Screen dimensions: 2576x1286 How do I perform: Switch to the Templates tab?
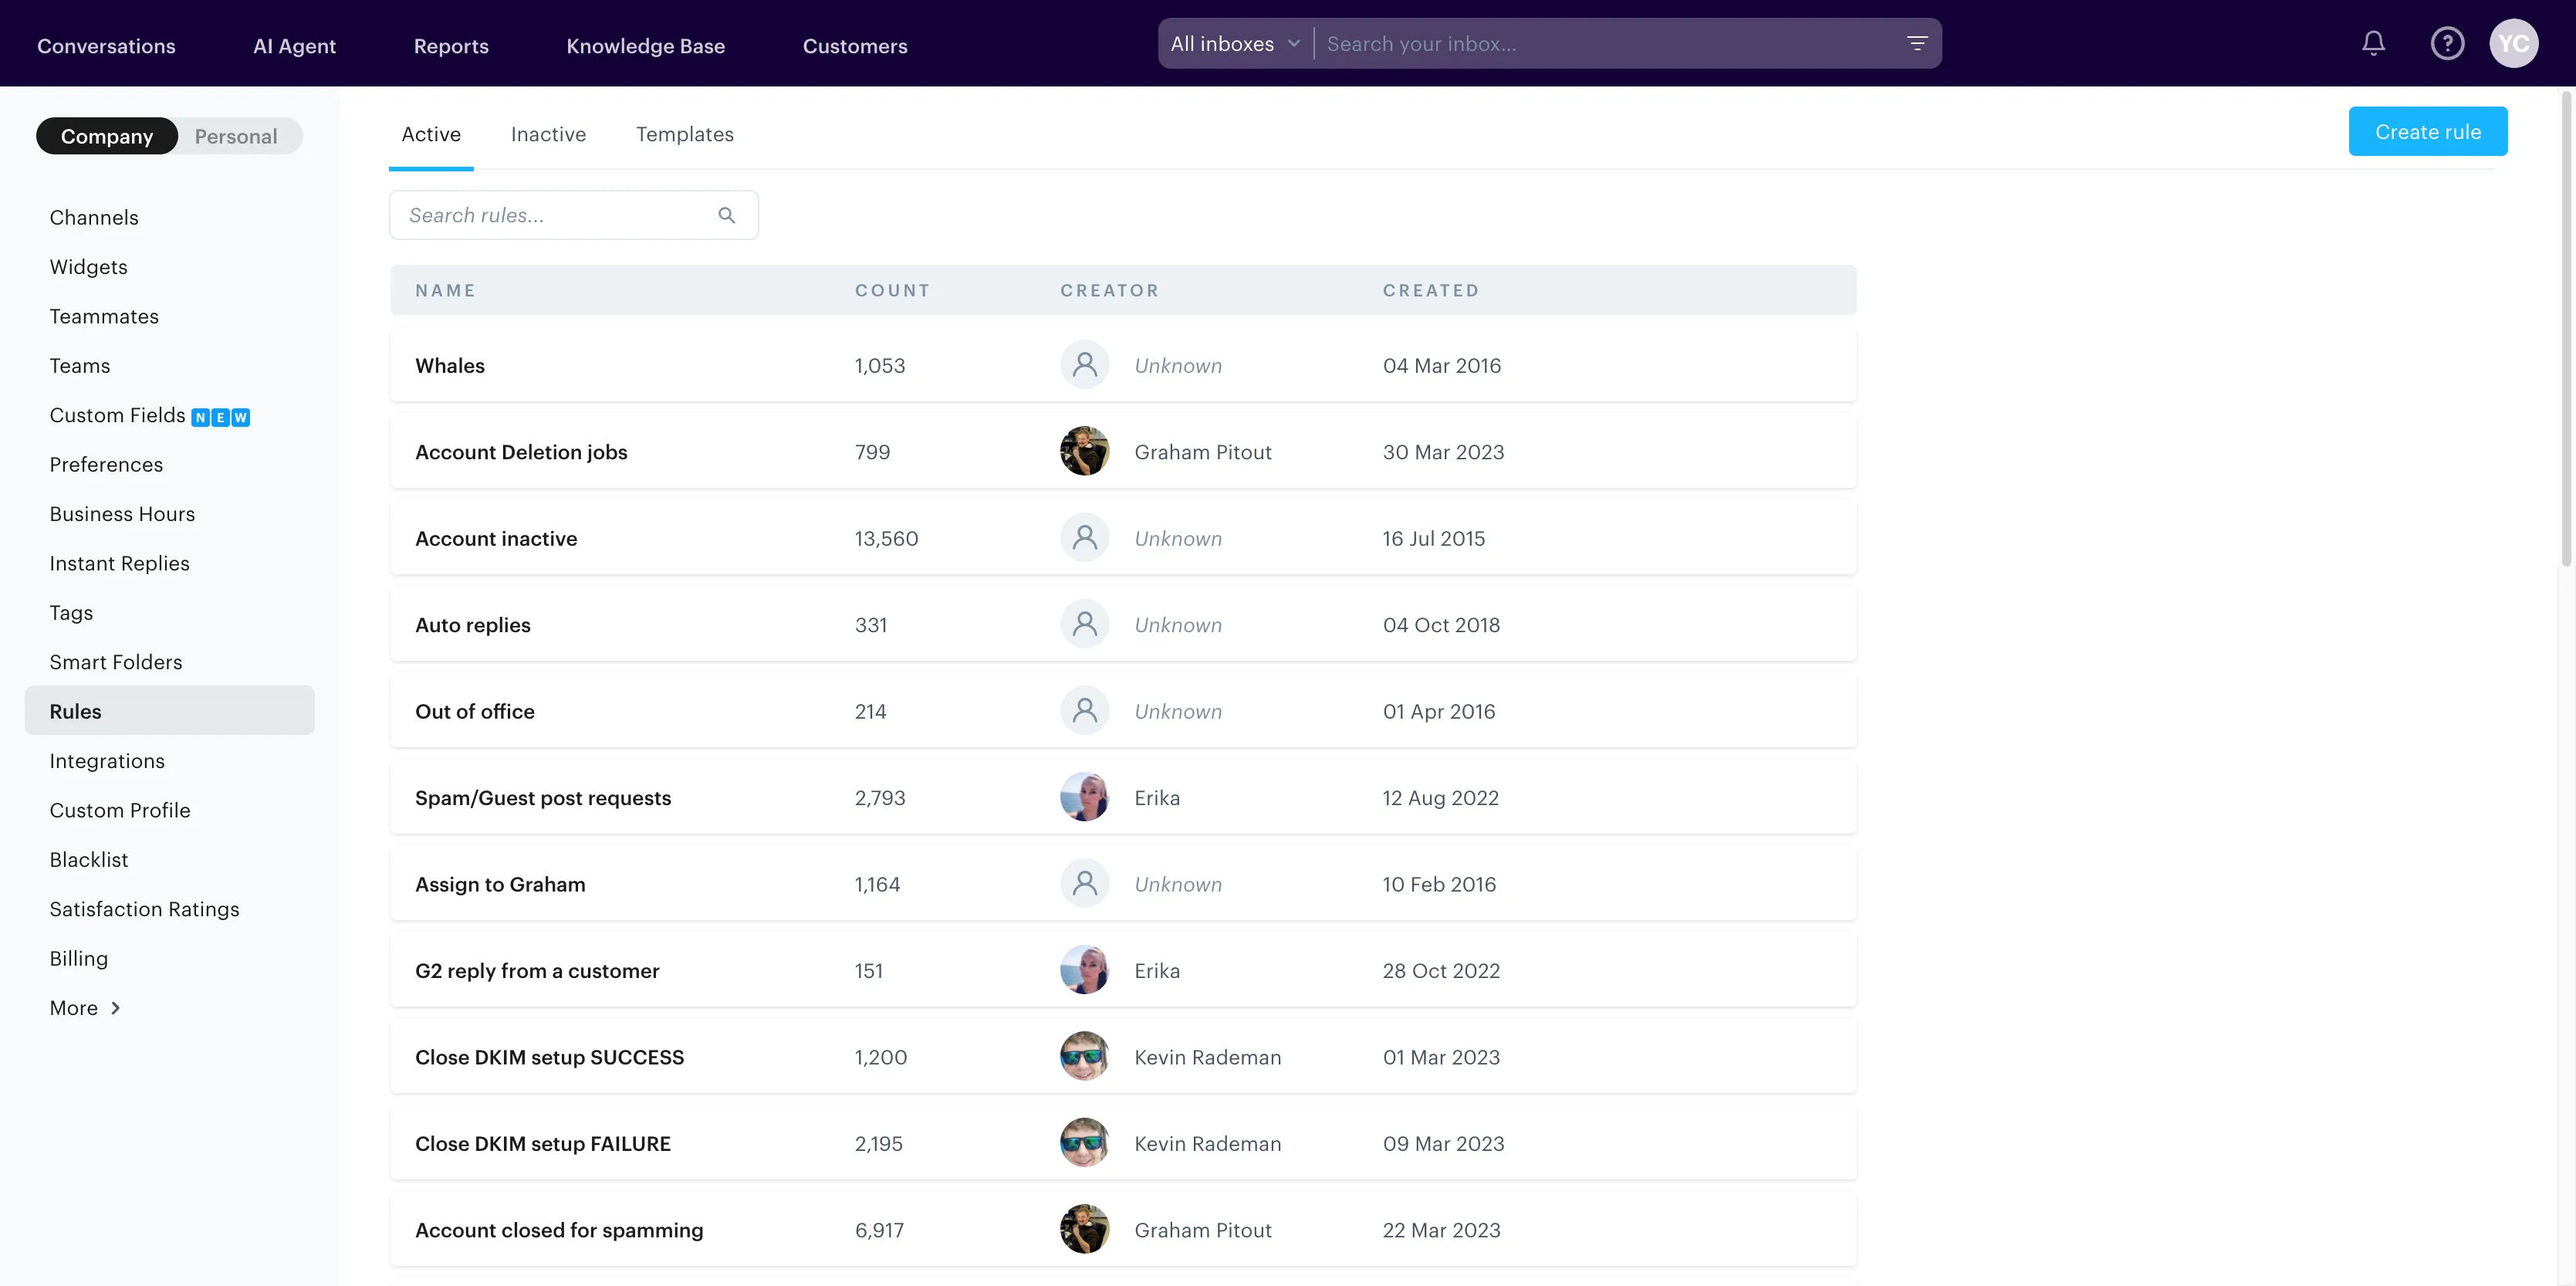tap(684, 134)
